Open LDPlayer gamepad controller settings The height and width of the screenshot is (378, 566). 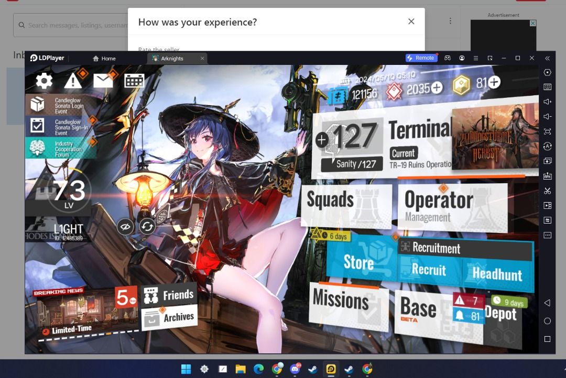point(447,58)
